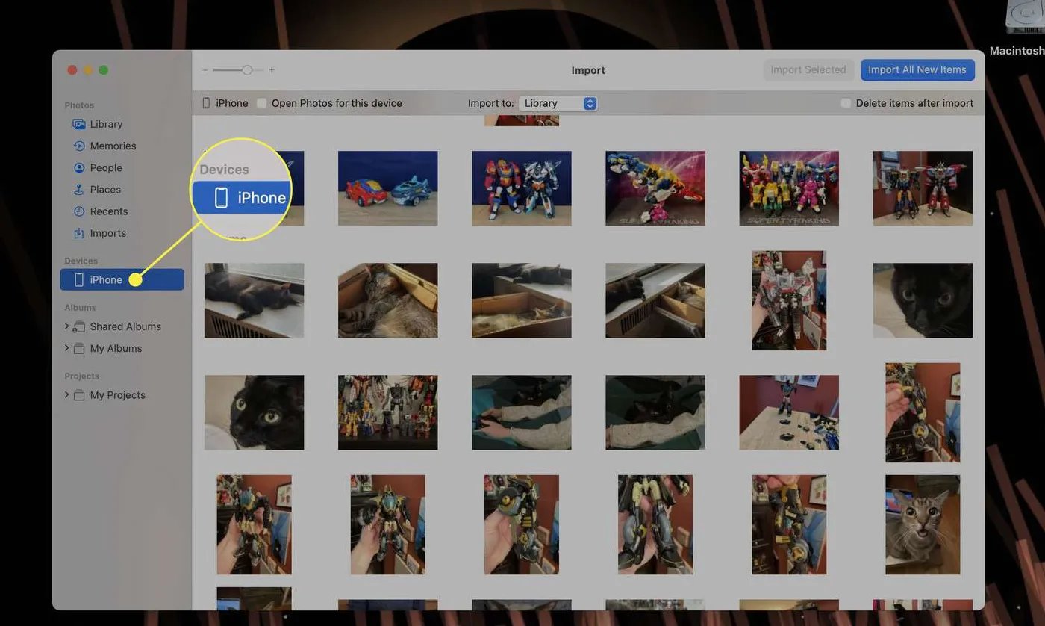Click the Albums section header
Image resolution: width=1045 pixels, height=626 pixels.
coord(80,308)
